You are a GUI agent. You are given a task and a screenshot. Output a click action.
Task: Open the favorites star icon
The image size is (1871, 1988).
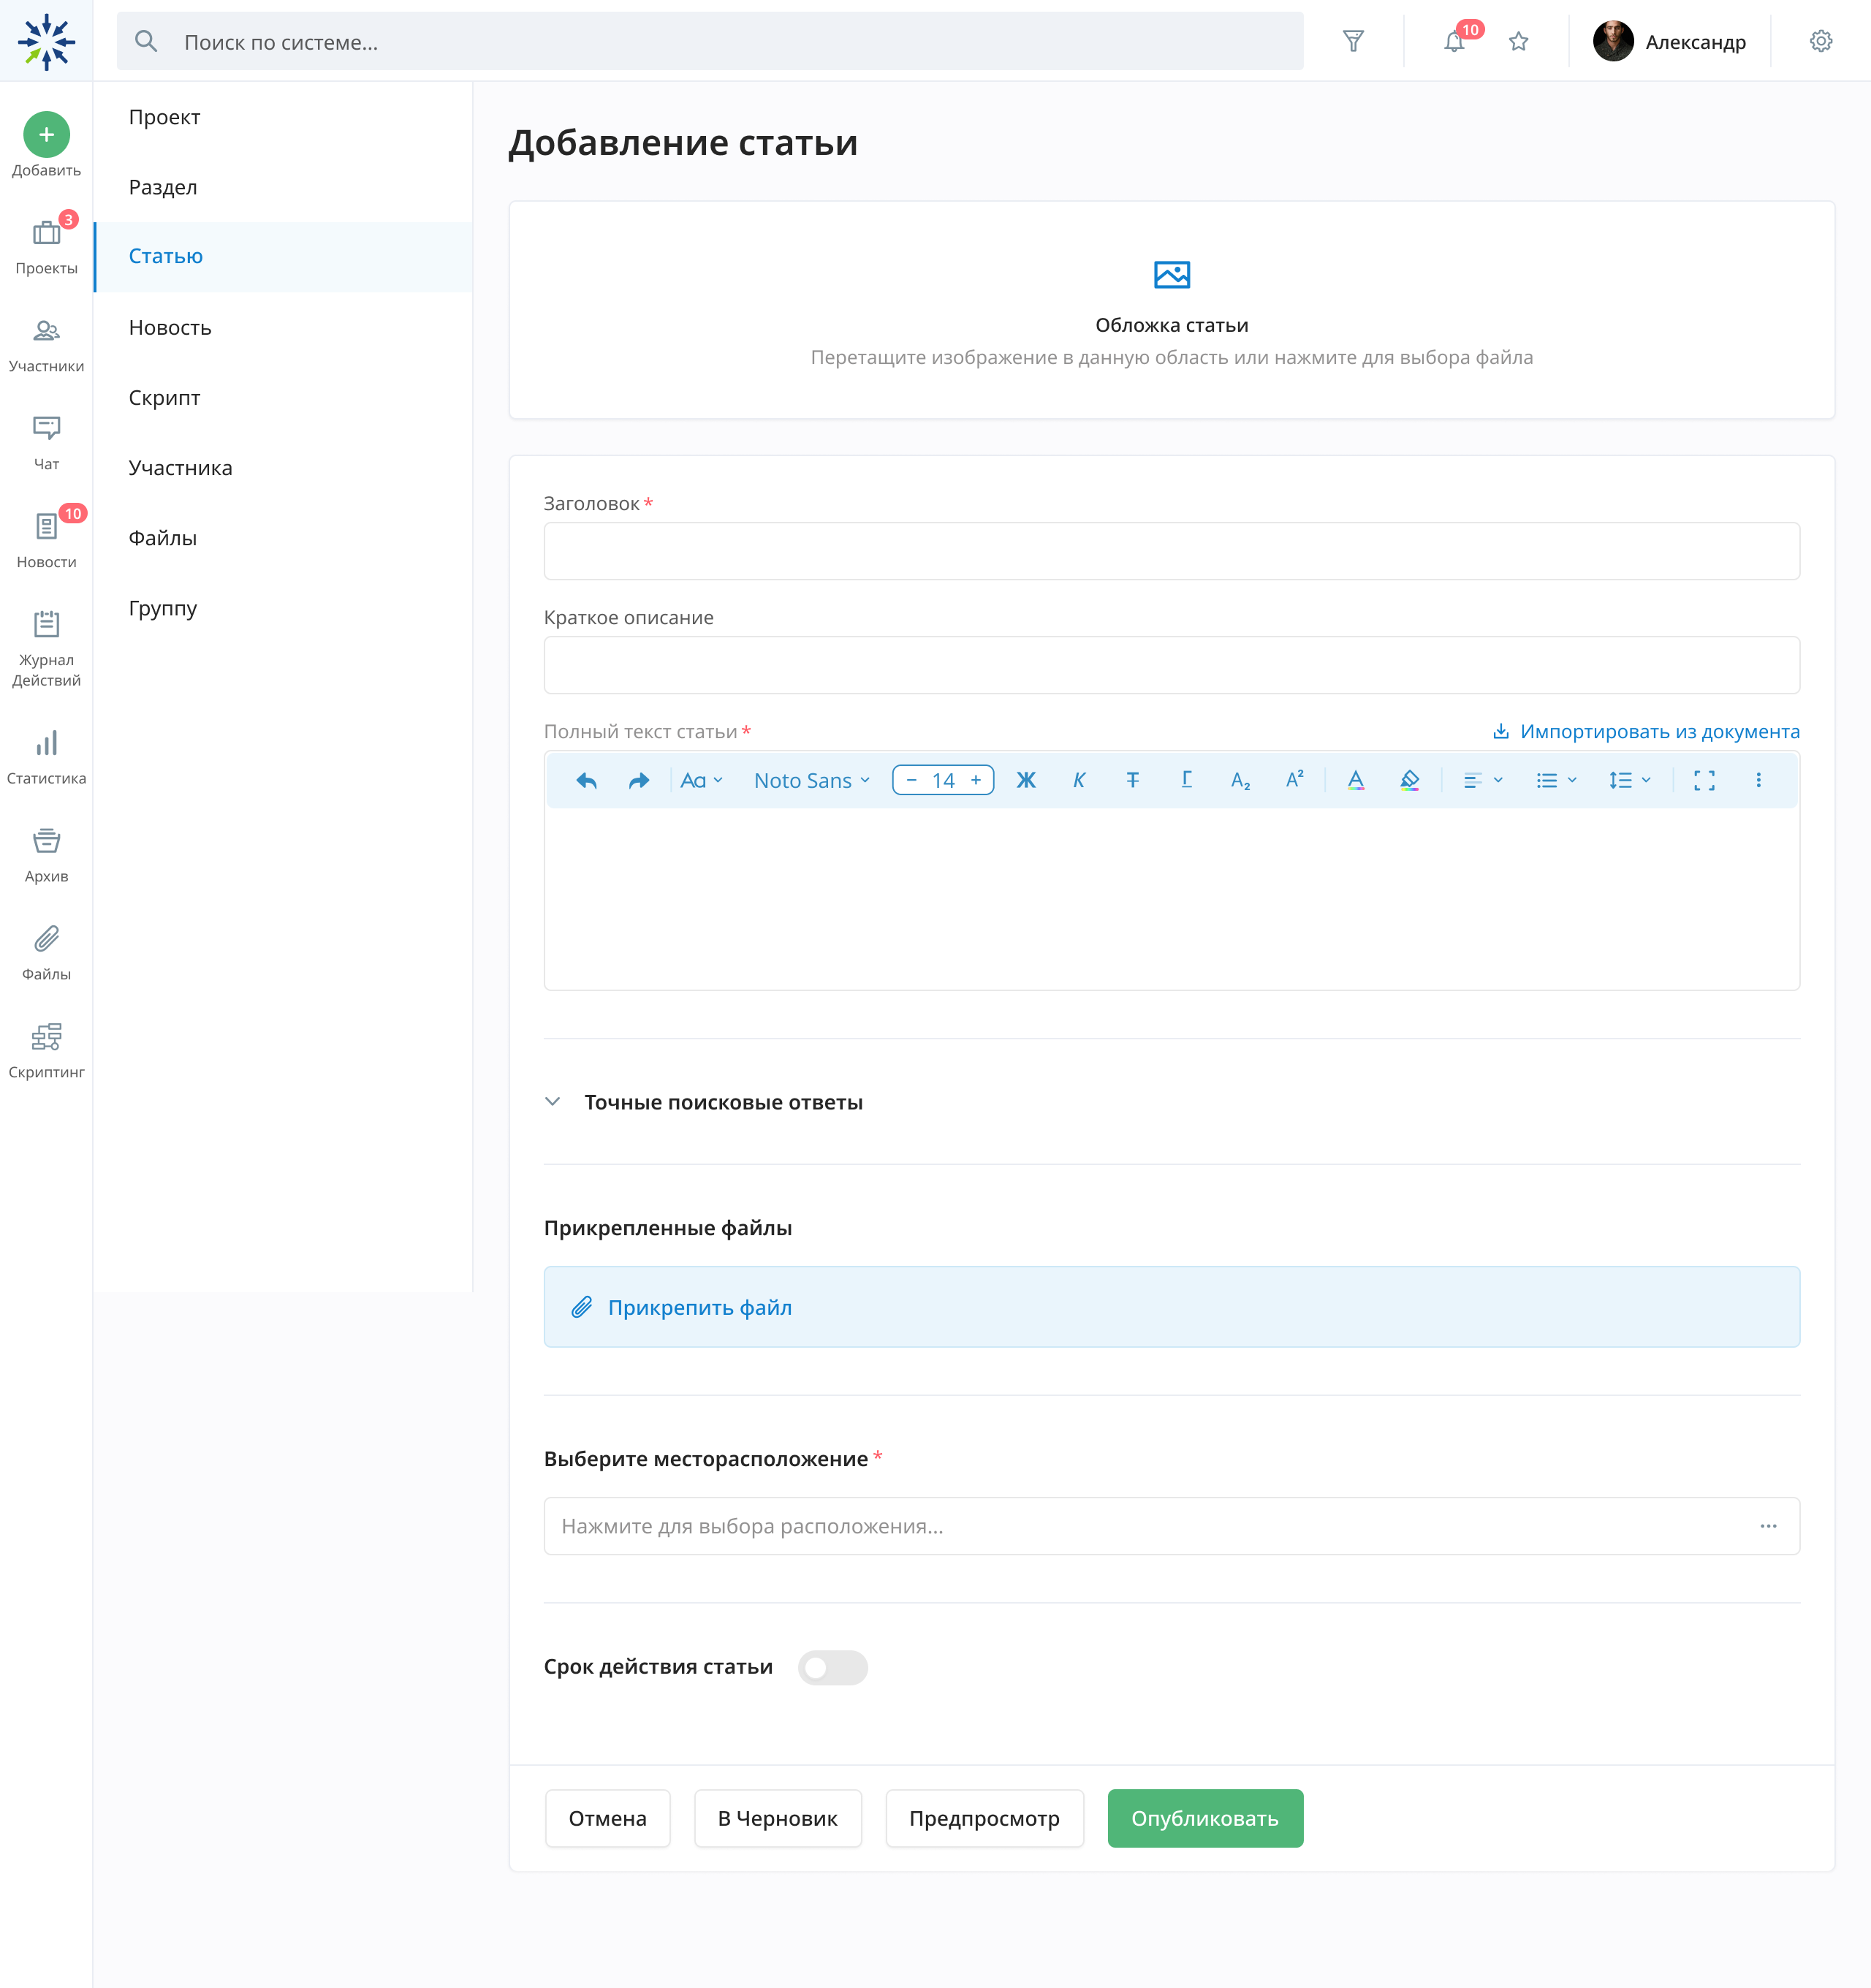click(1518, 42)
